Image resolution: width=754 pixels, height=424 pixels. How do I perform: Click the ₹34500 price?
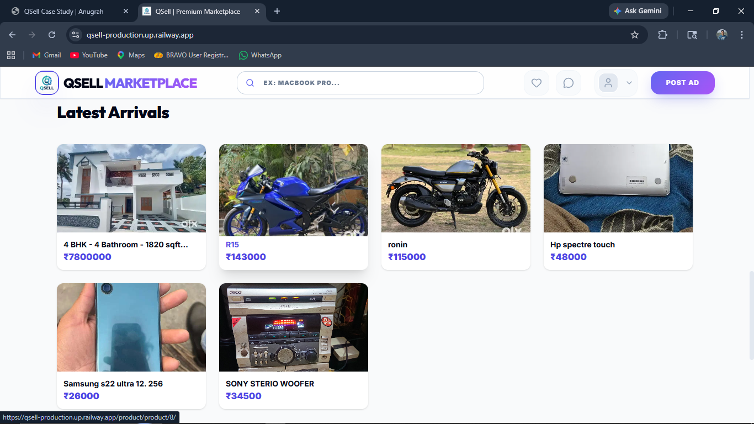point(243,396)
